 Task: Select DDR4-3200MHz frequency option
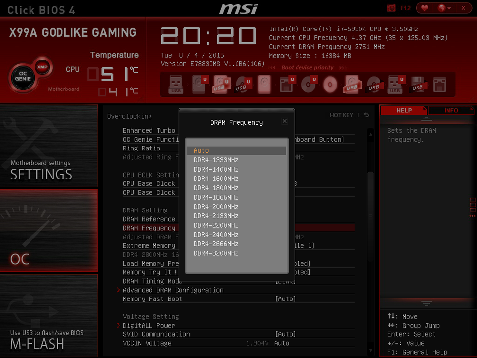[217, 253]
